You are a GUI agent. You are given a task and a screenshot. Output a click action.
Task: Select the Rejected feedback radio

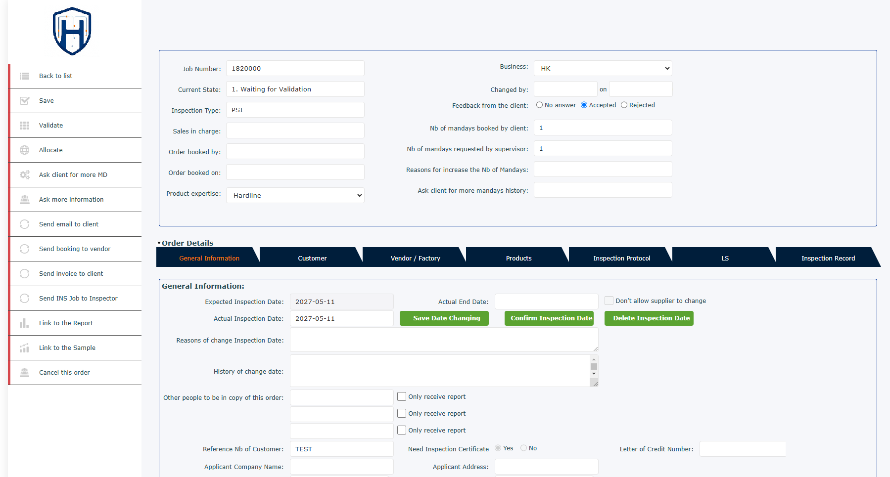pos(624,105)
